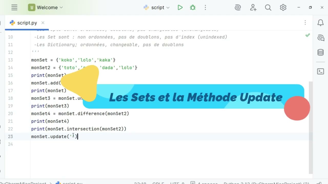Screen dimensions: 328x184
Task: Open AI chat tool window in right sidebar
Action: 321,38
